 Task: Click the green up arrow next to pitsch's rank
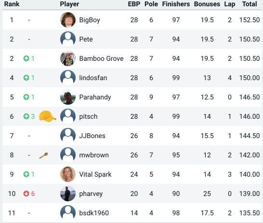coord(26,116)
